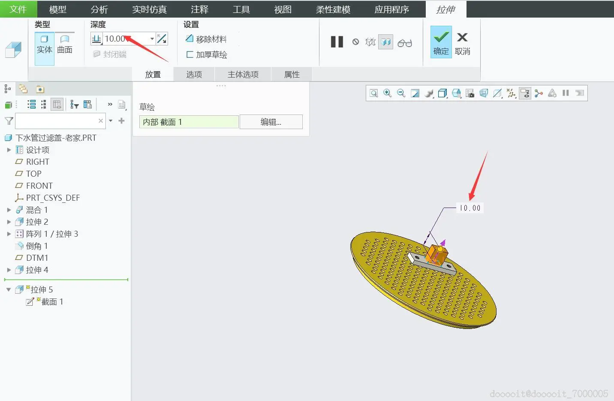614x401 pixels.
Task: Switch to the 选项 panel tab
Action: pos(194,74)
